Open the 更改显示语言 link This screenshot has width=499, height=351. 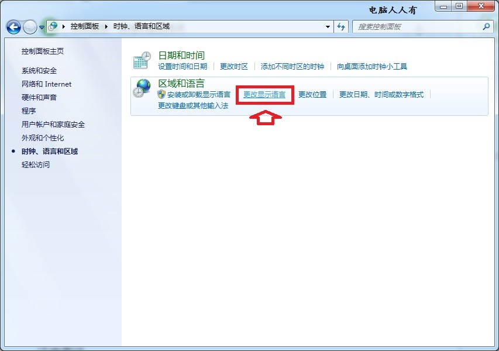(264, 95)
